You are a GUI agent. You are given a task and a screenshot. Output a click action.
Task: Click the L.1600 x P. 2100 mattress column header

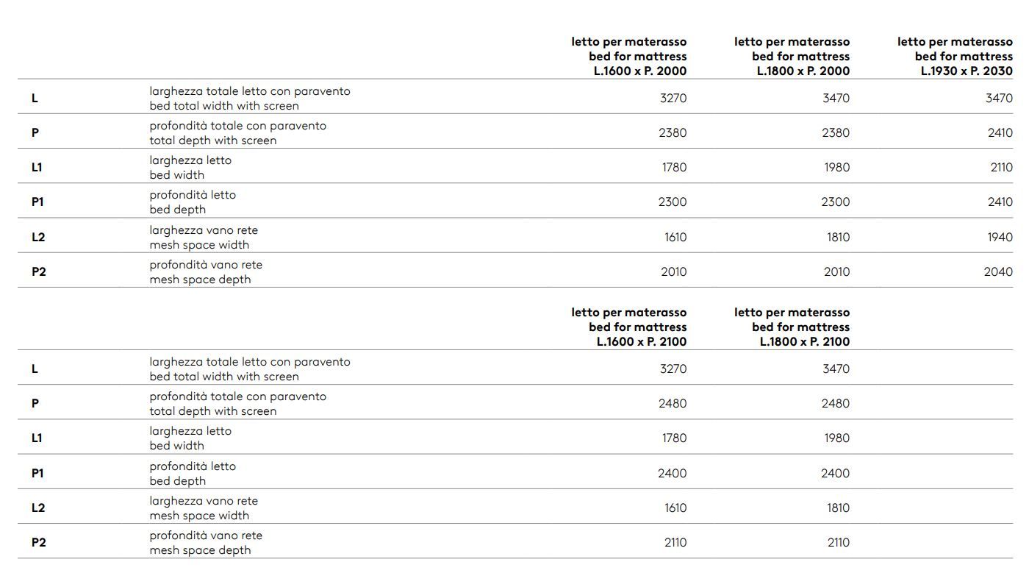[x=629, y=327]
